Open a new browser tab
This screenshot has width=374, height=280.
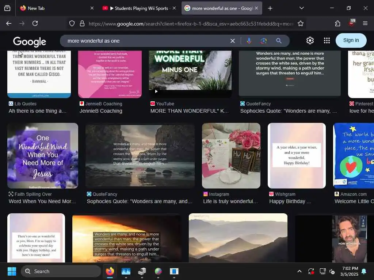(x=270, y=8)
